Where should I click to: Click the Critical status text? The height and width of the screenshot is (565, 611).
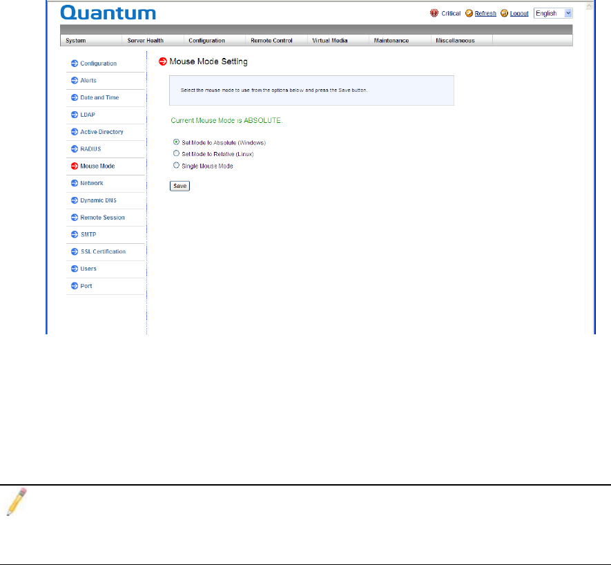[x=451, y=13]
